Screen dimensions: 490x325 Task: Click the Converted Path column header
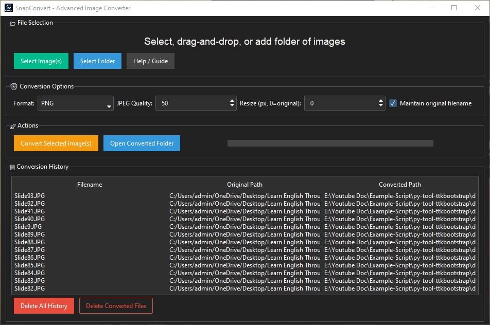399,185
